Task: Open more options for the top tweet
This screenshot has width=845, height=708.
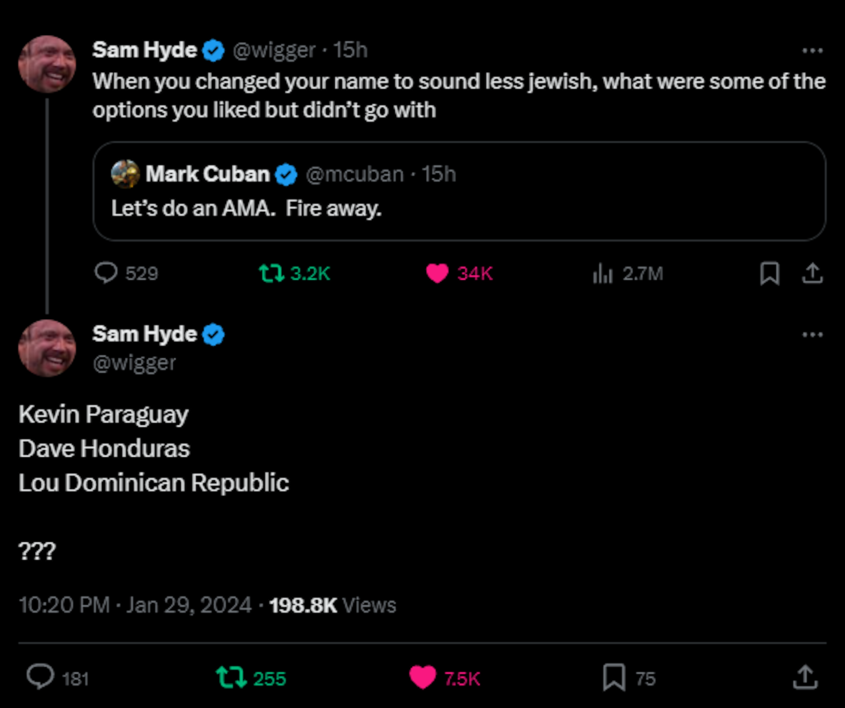Action: (812, 50)
